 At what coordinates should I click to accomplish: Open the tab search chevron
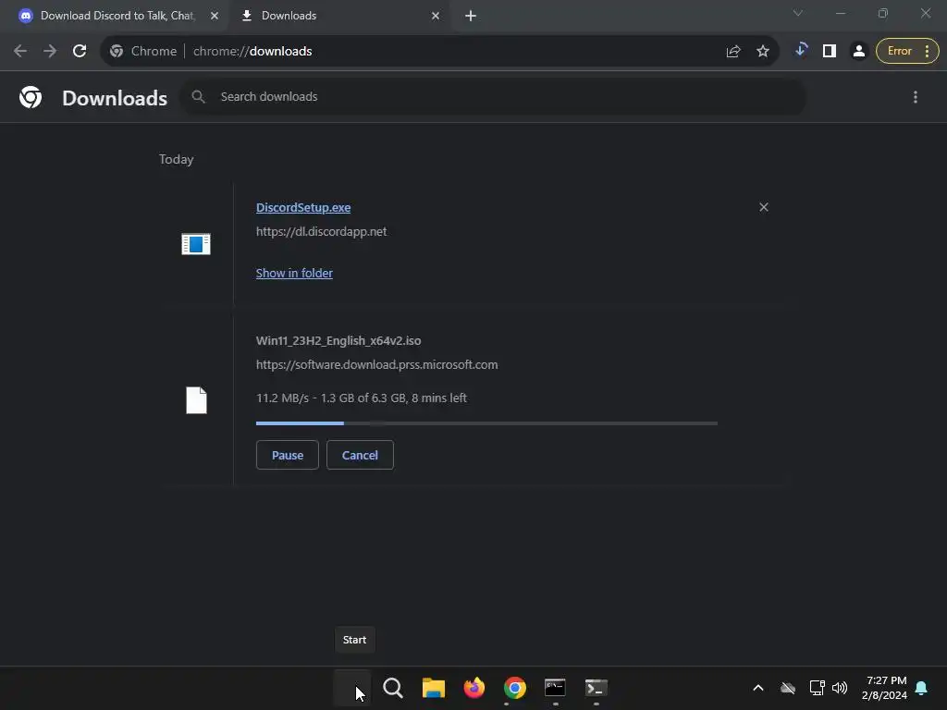798,13
